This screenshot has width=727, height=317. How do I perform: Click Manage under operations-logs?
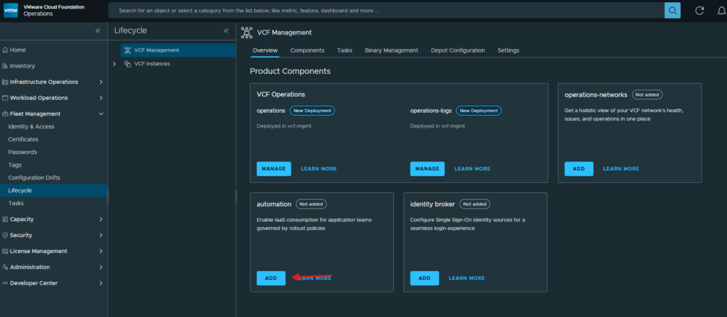(427, 169)
